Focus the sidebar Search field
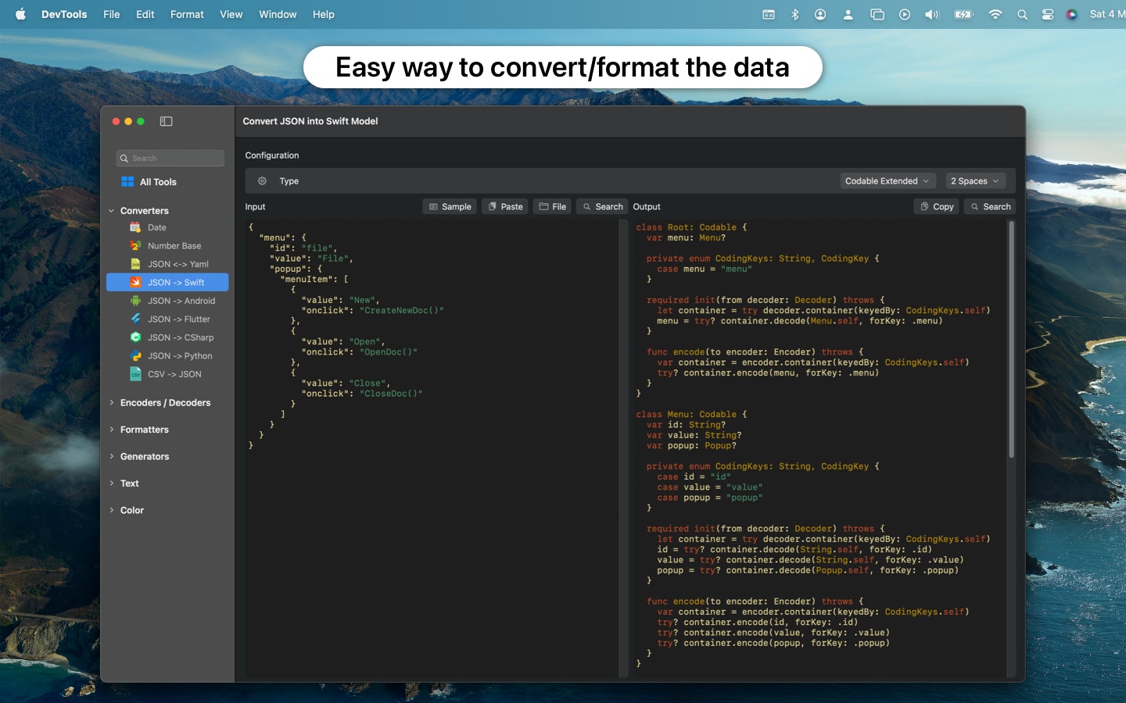Viewport: 1126px width, 703px height. click(x=170, y=158)
